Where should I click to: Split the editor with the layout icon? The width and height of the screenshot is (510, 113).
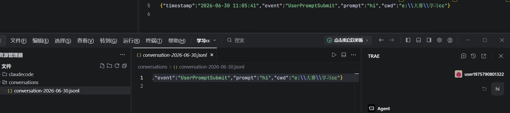pos(344,55)
